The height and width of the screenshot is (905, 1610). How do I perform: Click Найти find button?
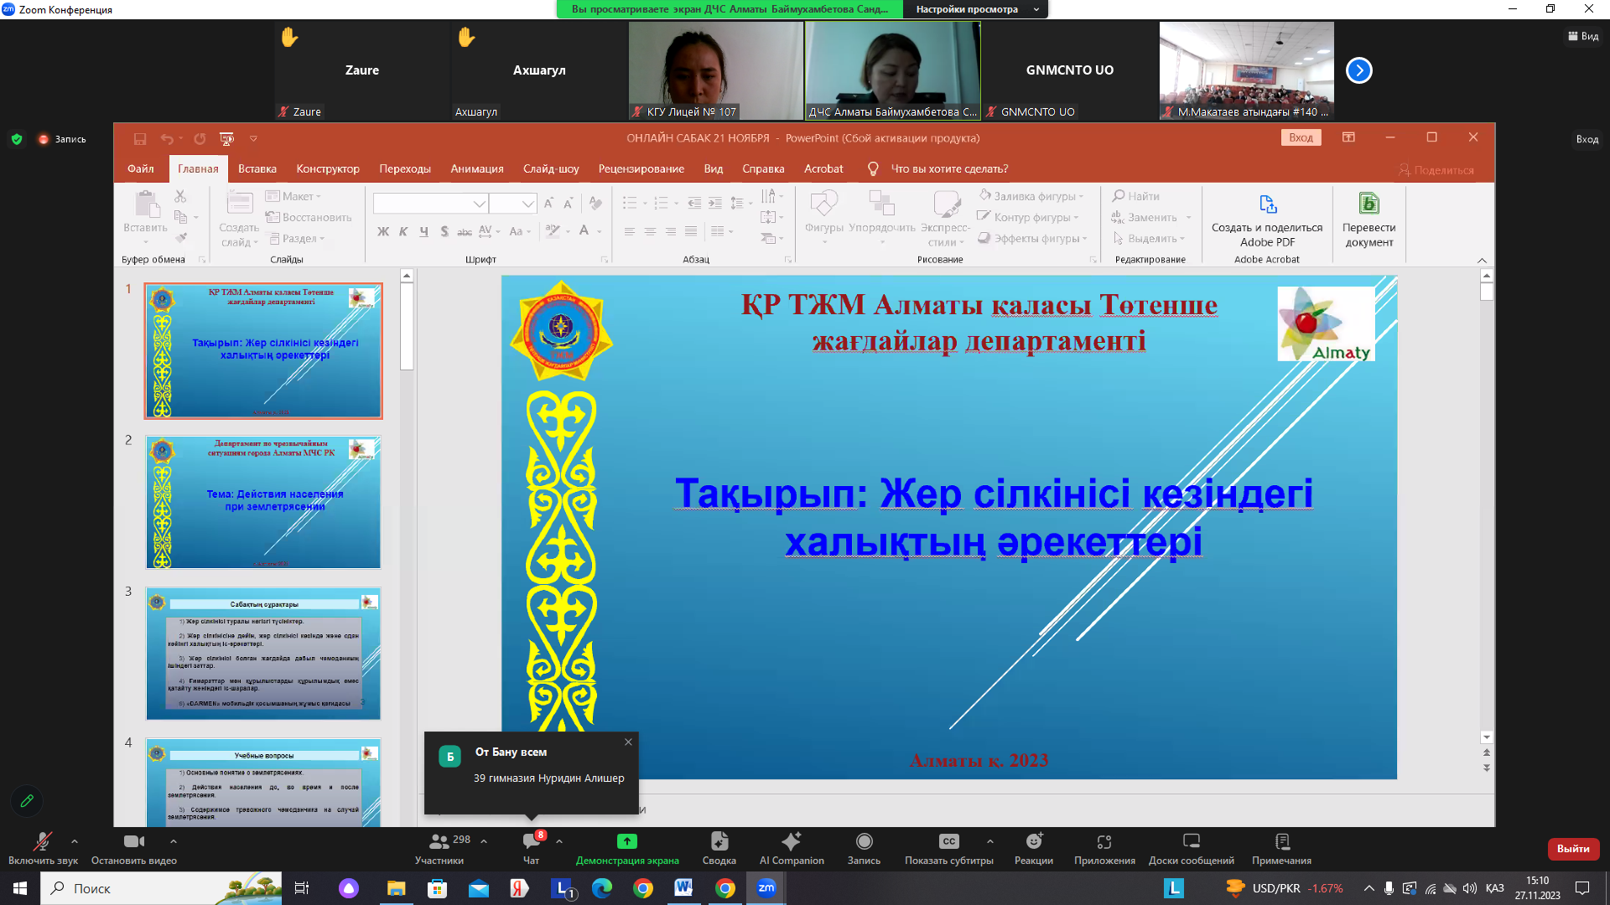click(1136, 196)
